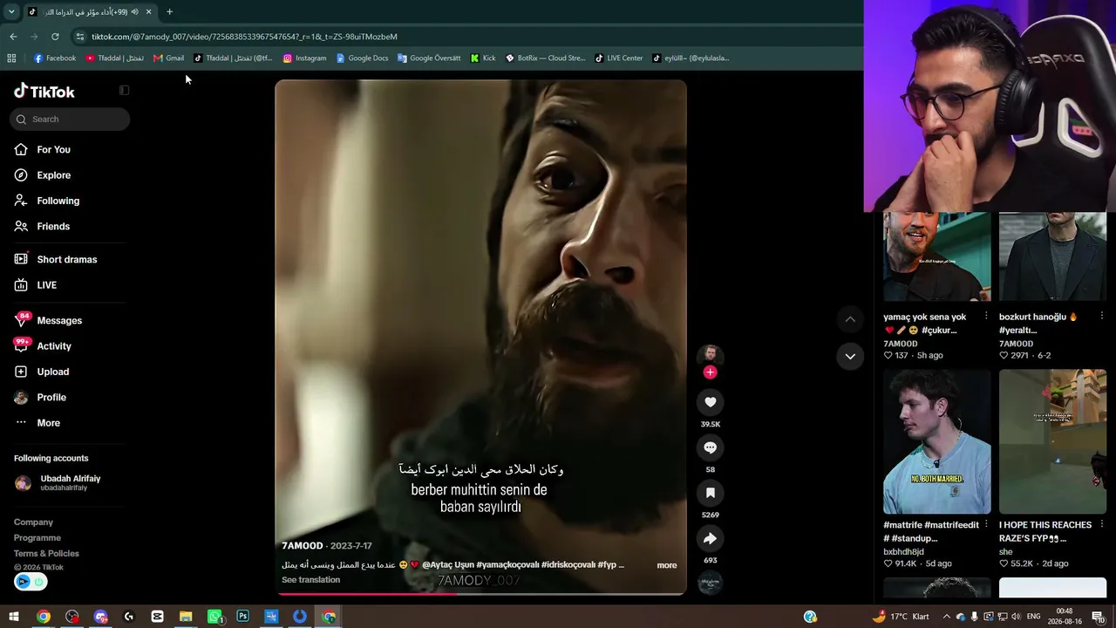The width and height of the screenshot is (1116, 628).
Task: Open the Facebook bookmark
Action: (x=55, y=58)
